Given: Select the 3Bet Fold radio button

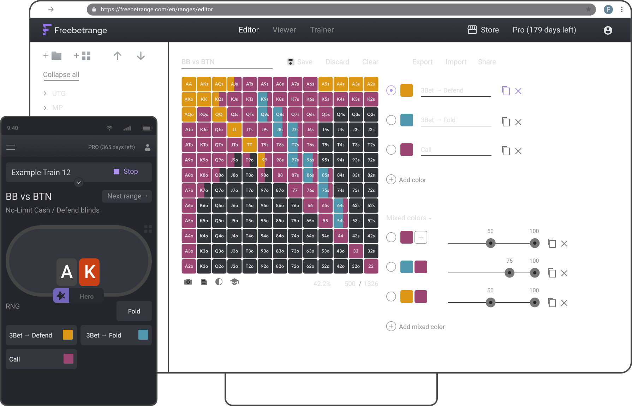Looking at the screenshot, I should (x=391, y=120).
